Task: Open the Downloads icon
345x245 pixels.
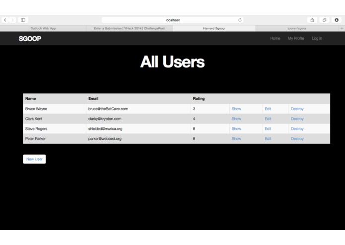Action: [x=337, y=20]
